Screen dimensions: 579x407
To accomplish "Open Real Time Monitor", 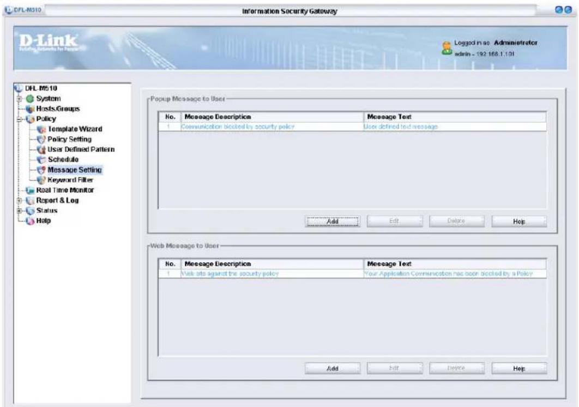I will click(65, 190).
